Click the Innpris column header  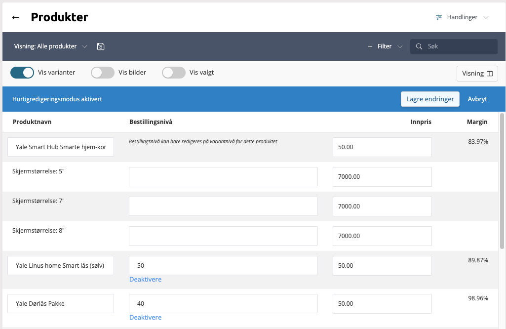point(421,122)
